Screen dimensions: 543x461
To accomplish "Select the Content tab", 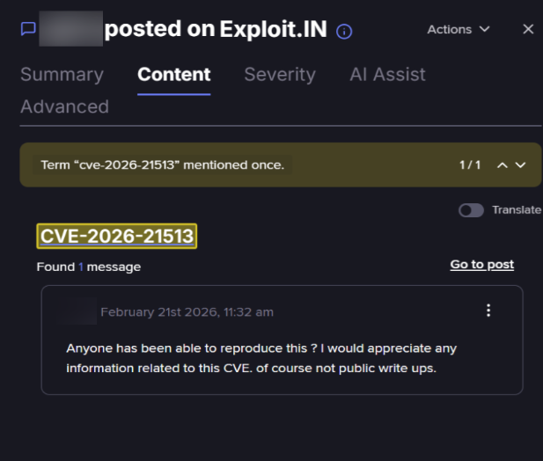I will click(x=174, y=75).
